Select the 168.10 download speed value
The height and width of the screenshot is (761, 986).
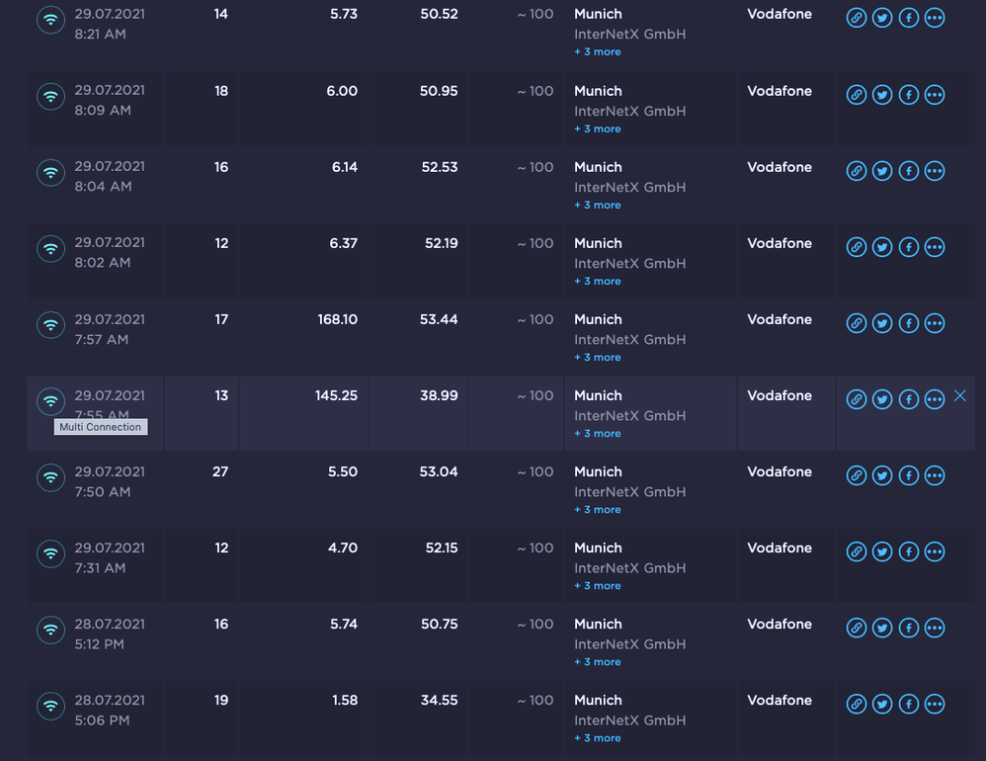337,319
